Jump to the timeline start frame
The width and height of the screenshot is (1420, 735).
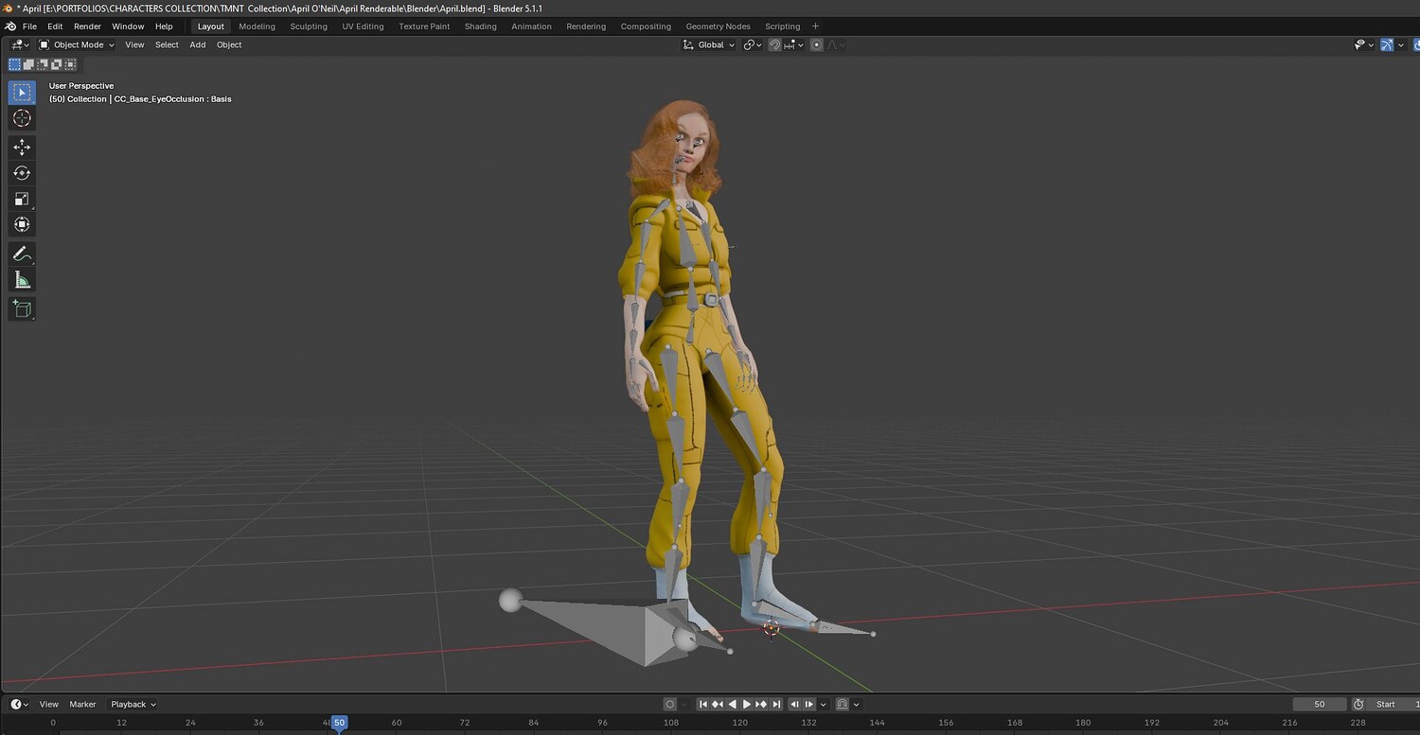pos(703,705)
